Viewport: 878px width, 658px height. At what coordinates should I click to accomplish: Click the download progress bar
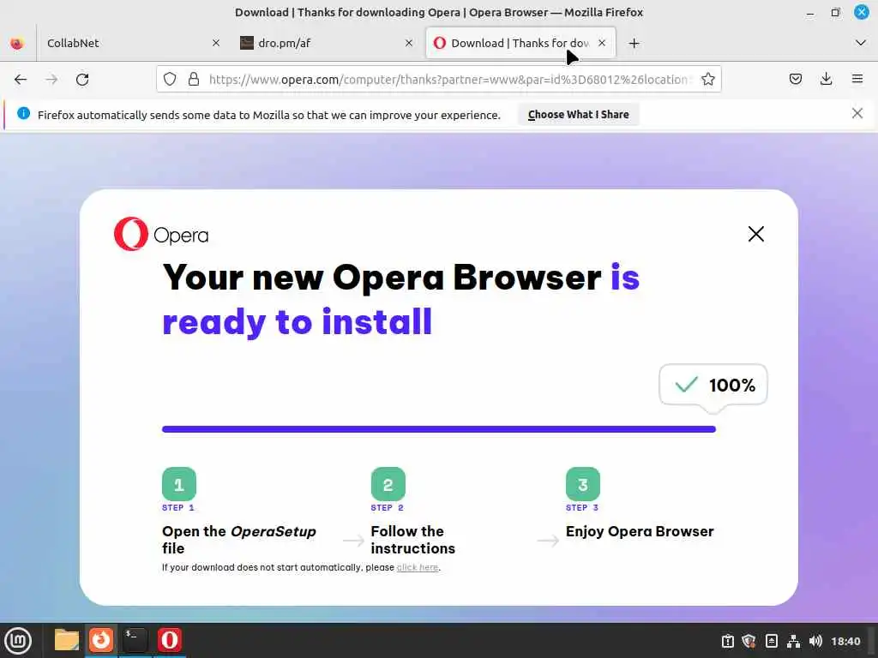point(439,429)
